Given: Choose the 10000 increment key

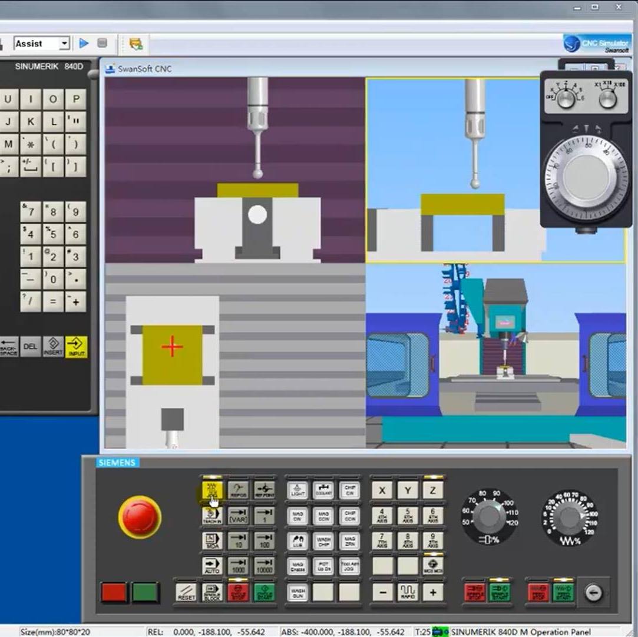Looking at the screenshot, I should click(264, 566).
